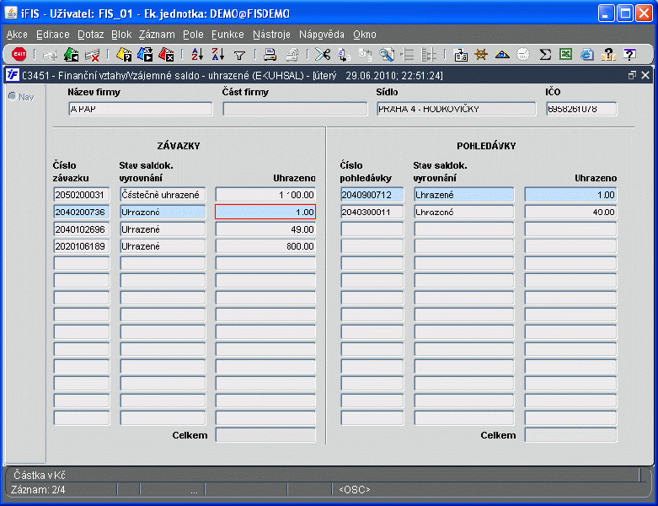Screen dimensions: 658x506
Task: Click the Uhrazené status of receivable 2040300011
Action: [x=463, y=212]
